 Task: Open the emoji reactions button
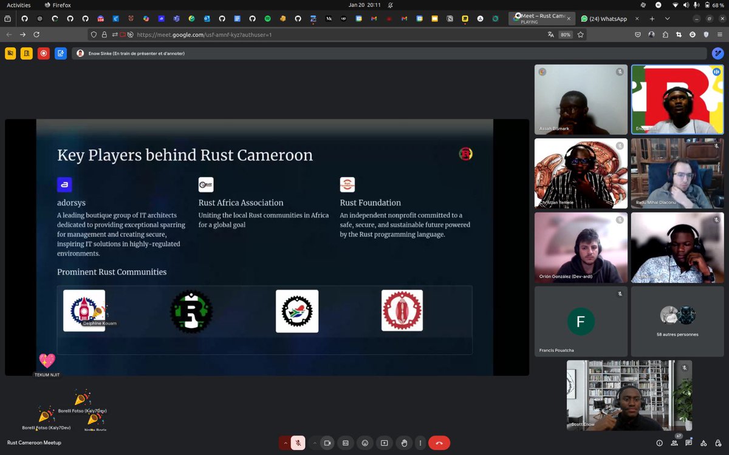(365, 443)
